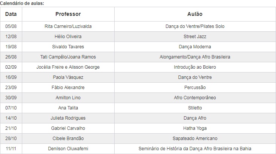
Task: Select the Stiletto class cell
Action: (x=195, y=108)
